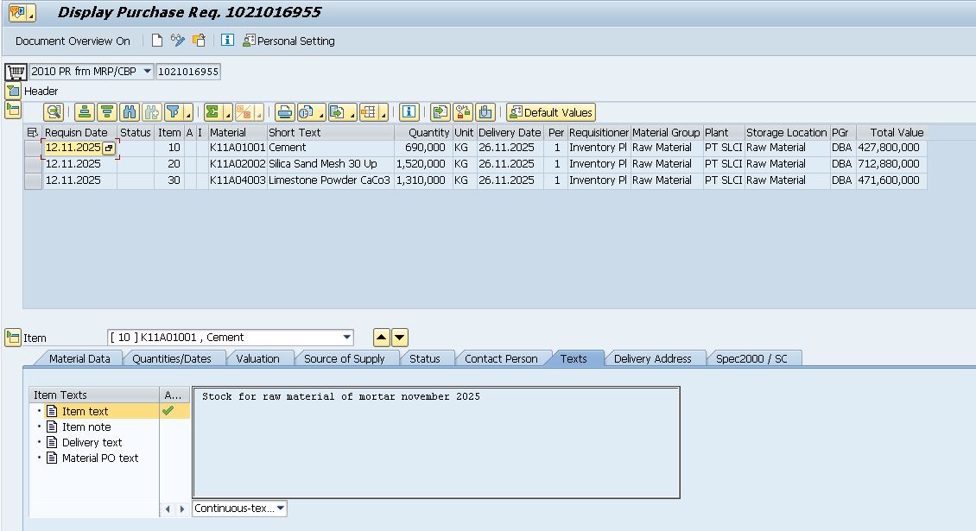Viewport: 976px width, 531px height.
Task: Click the Print icon in item toolbar
Action: click(284, 112)
